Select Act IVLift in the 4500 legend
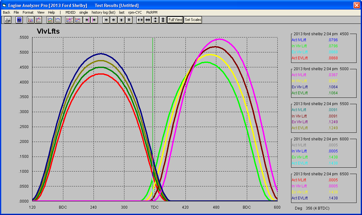362x215 pixels. (x=299, y=40)
